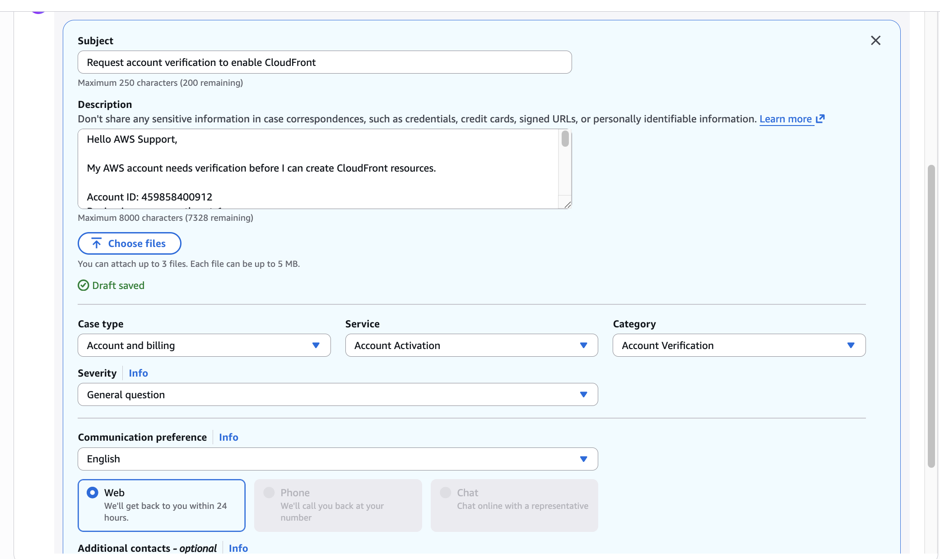Click 'Maximum 8000 characters (7328 remaining)' text
Image resolution: width=940 pixels, height=559 pixels.
(165, 218)
